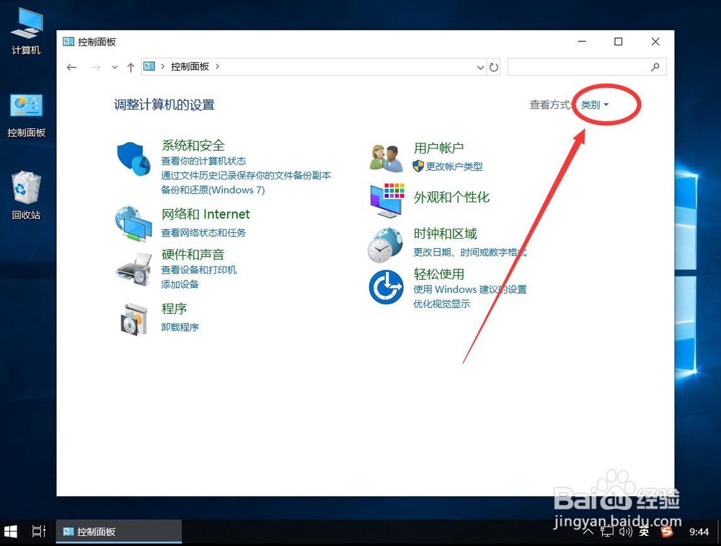Maximize the Control Panel window
The image size is (721, 546).
[619, 42]
